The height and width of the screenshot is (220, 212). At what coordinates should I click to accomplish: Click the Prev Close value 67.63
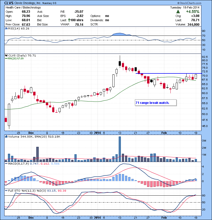pos(26,25)
